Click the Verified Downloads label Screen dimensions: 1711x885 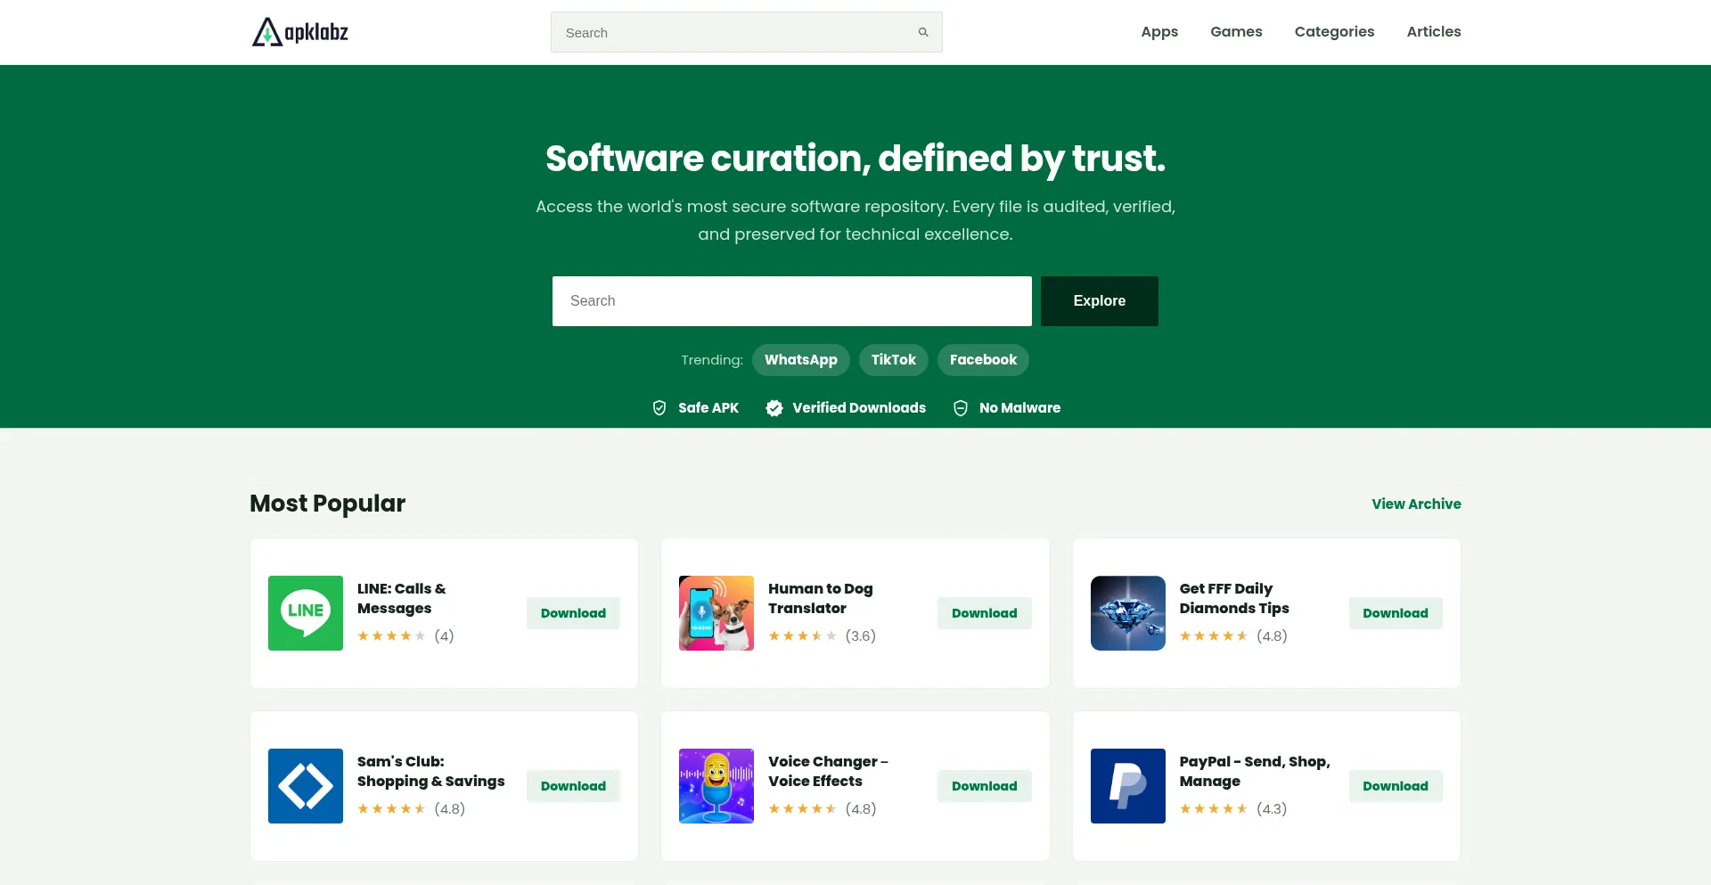coord(859,408)
